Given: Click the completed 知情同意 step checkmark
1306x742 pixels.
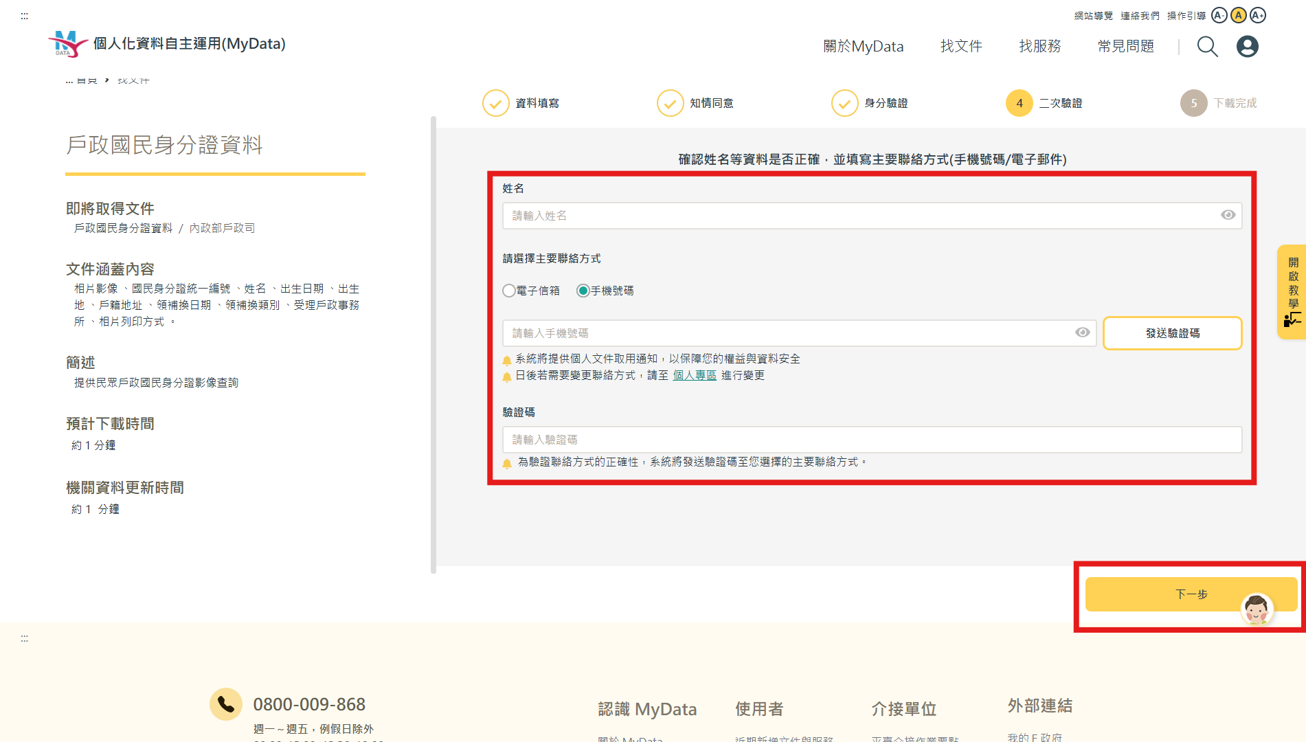Looking at the screenshot, I should click(670, 103).
